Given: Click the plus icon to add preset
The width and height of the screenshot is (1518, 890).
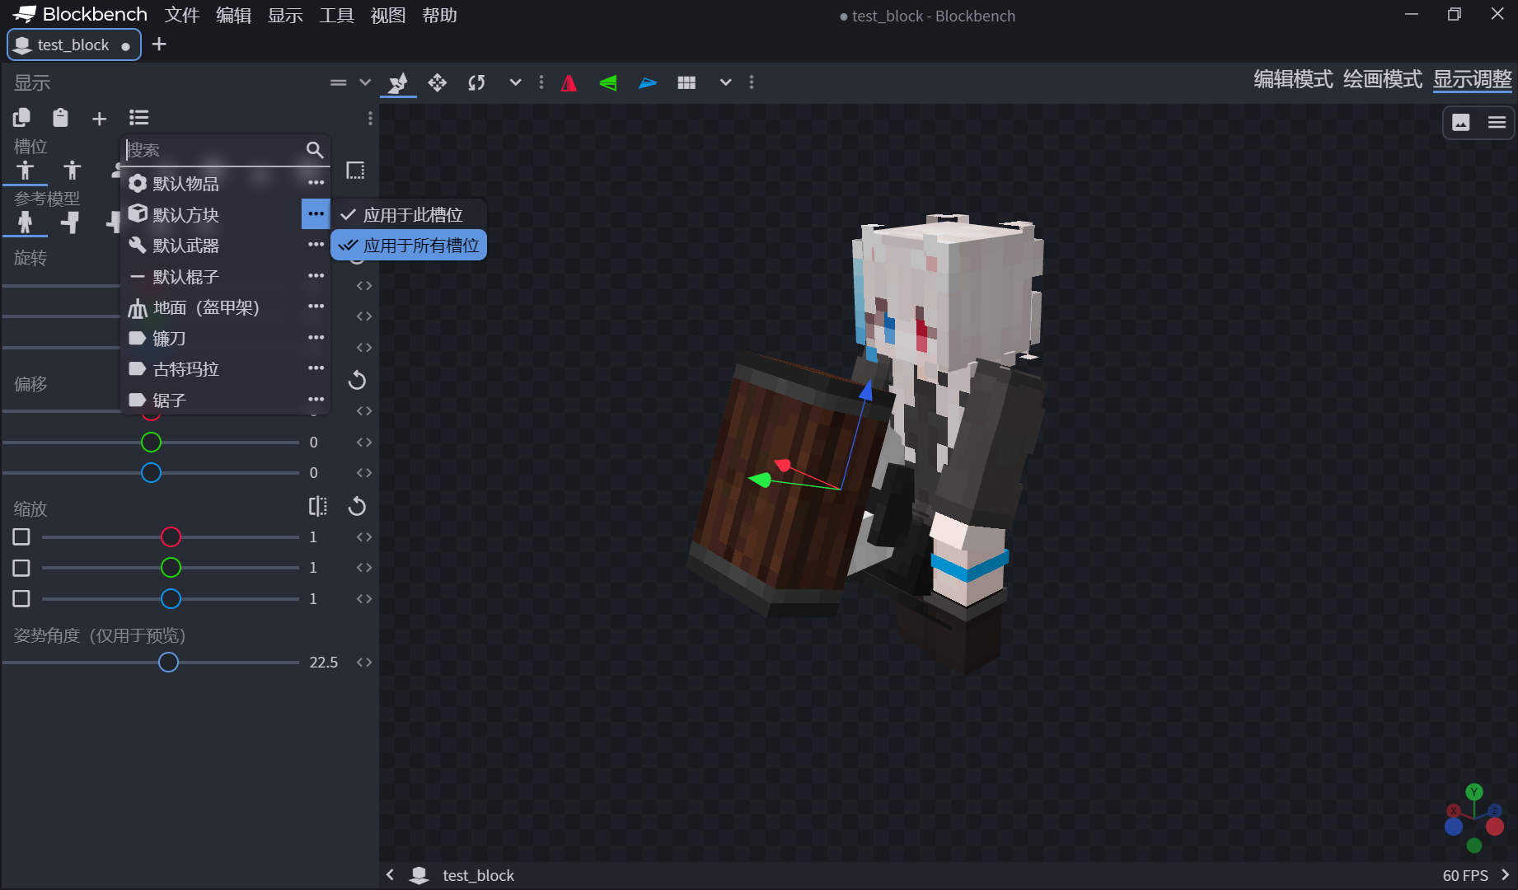Looking at the screenshot, I should (99, 119).
